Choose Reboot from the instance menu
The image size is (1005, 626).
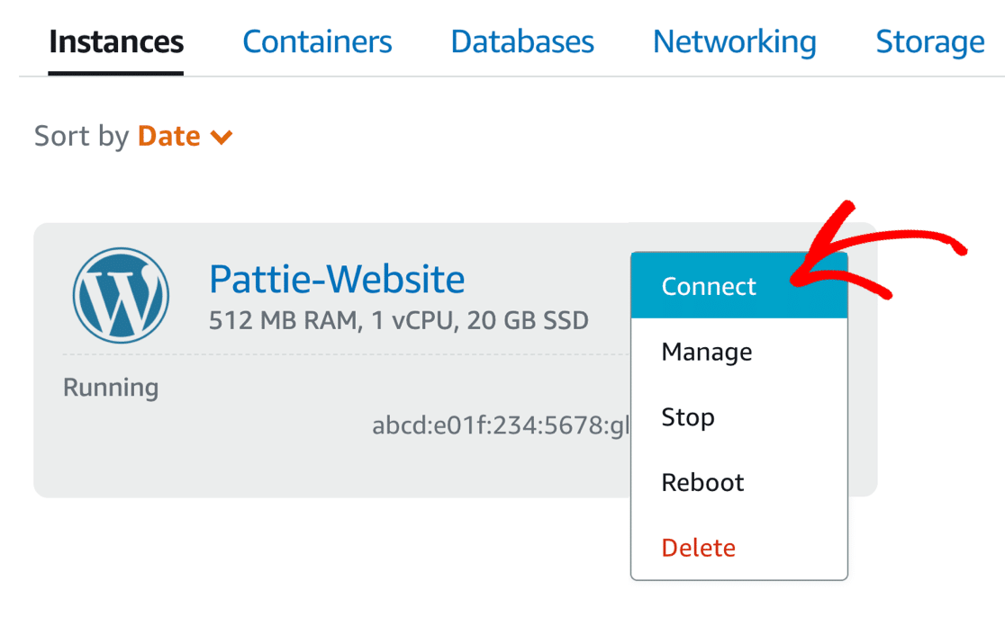[x=702, y=482]
